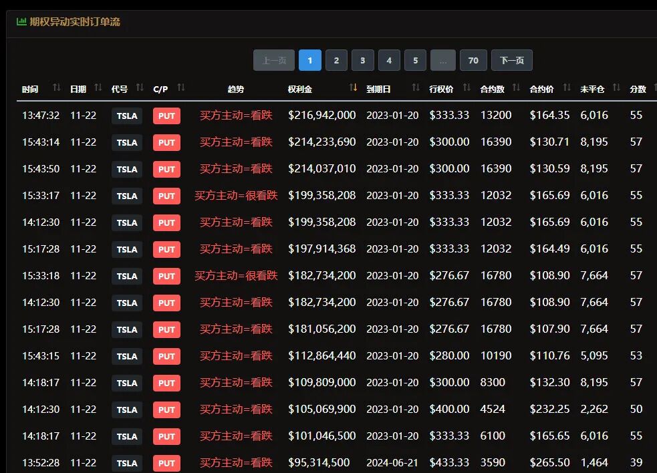Click the contract price $232.25
The image size is (657, 473).
point(550,410)
